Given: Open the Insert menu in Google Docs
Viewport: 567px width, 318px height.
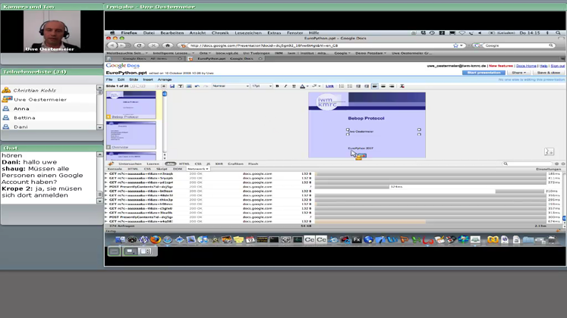Looking at the screenshot, I should pos(148,79).
